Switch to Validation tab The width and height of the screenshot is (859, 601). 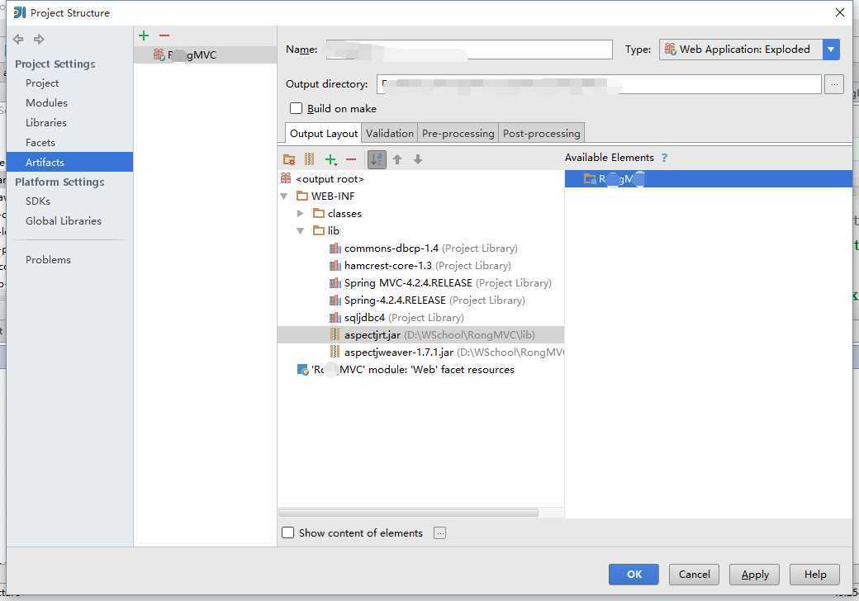pyautogui.click(x=390, y=133)
